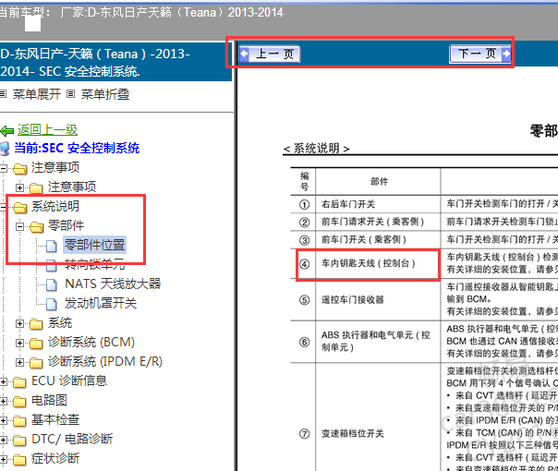The height and width of the screenshot is (471, 558).
Task: Click the folder icon beside 系统说明
Action: [20, 207]
